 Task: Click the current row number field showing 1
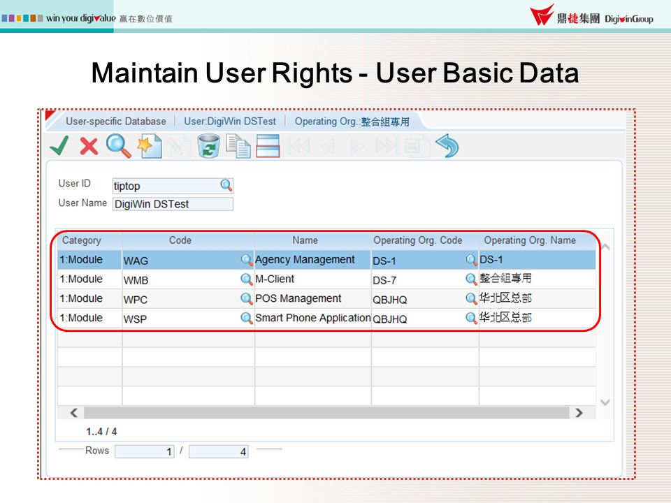pos(145,452)
